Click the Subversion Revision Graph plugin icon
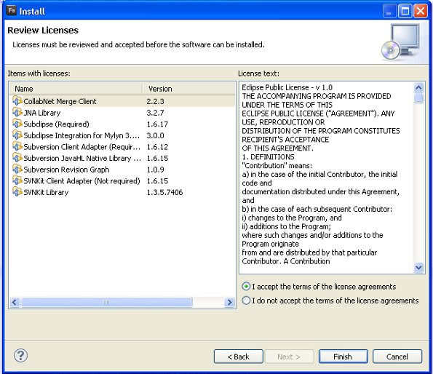 (x=17, y=169)
